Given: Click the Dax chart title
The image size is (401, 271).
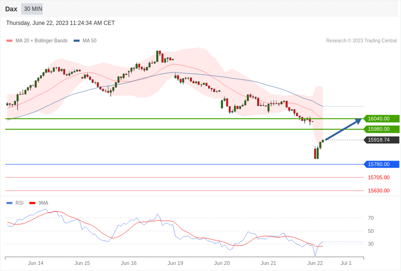Looking at the screenshot, I should click(11, 9).
